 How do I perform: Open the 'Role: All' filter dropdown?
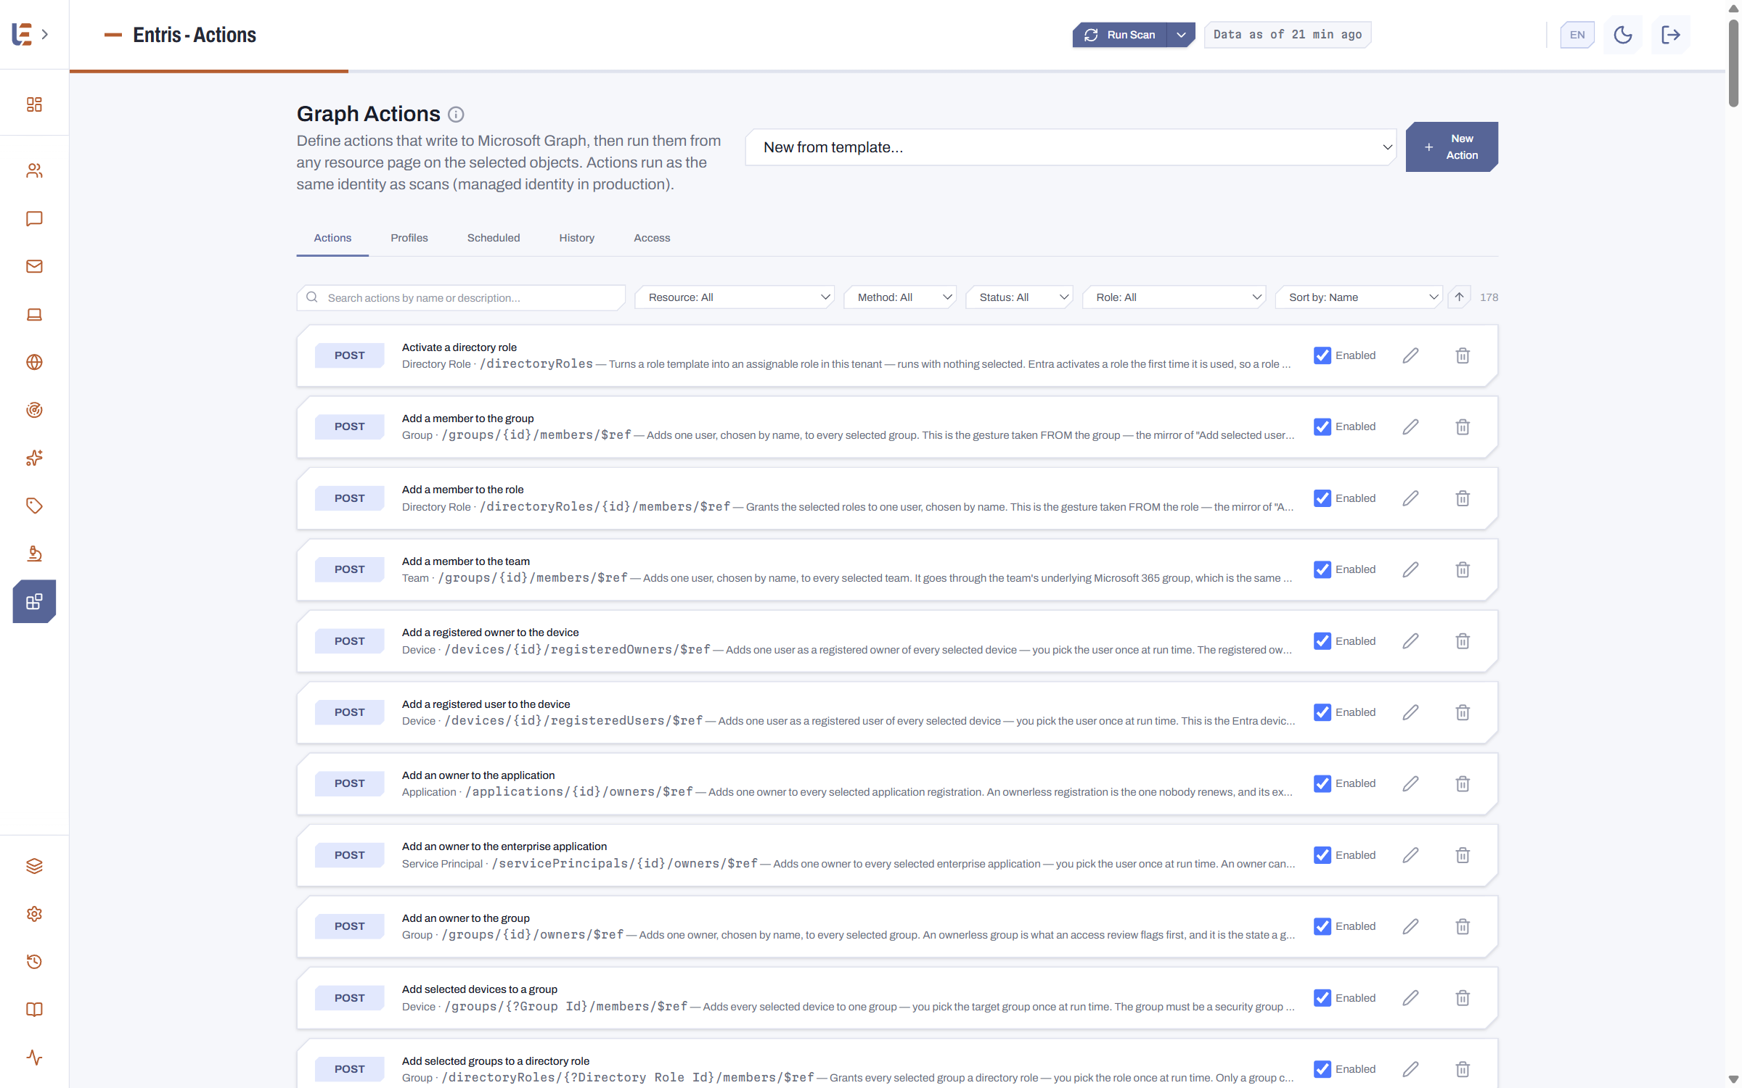[x=1174, y=297]
